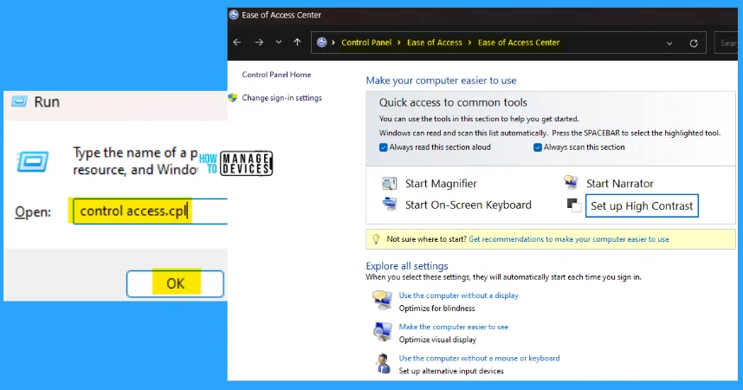The width and height of the screenshot is (743, 390).
Task: Open Use the computer without a display
Action: pyautogui.click(x=458, y=296)
